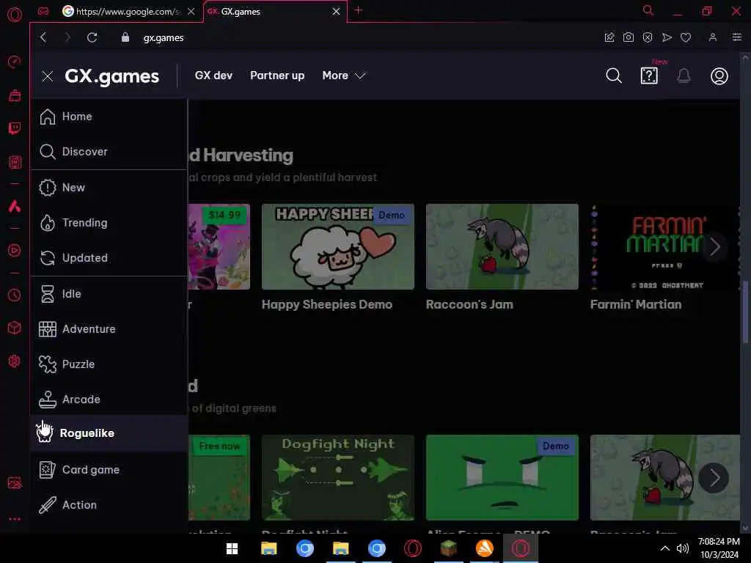This screenshot has height=563, width=751.
Task: Advance second carousel with right arrow
Action: coord(714,478)
